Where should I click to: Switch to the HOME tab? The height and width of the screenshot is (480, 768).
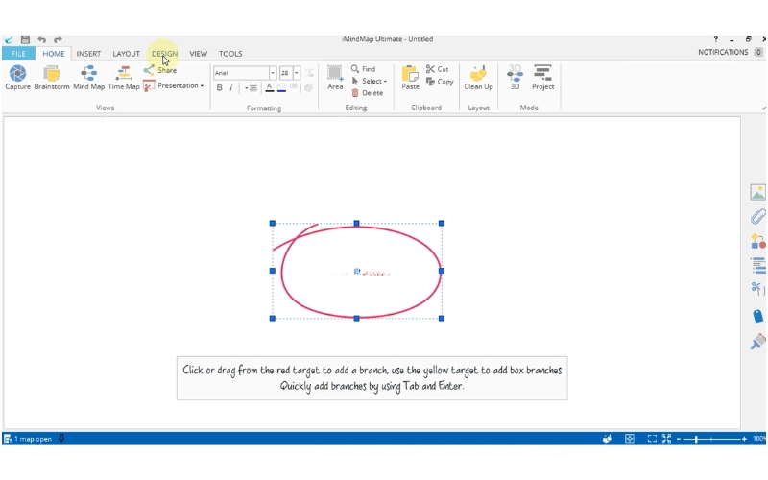[54, 54]
